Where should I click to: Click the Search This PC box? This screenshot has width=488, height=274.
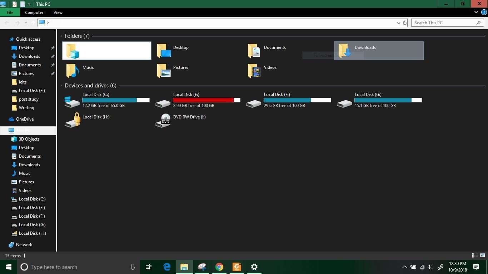coord(448,23)
